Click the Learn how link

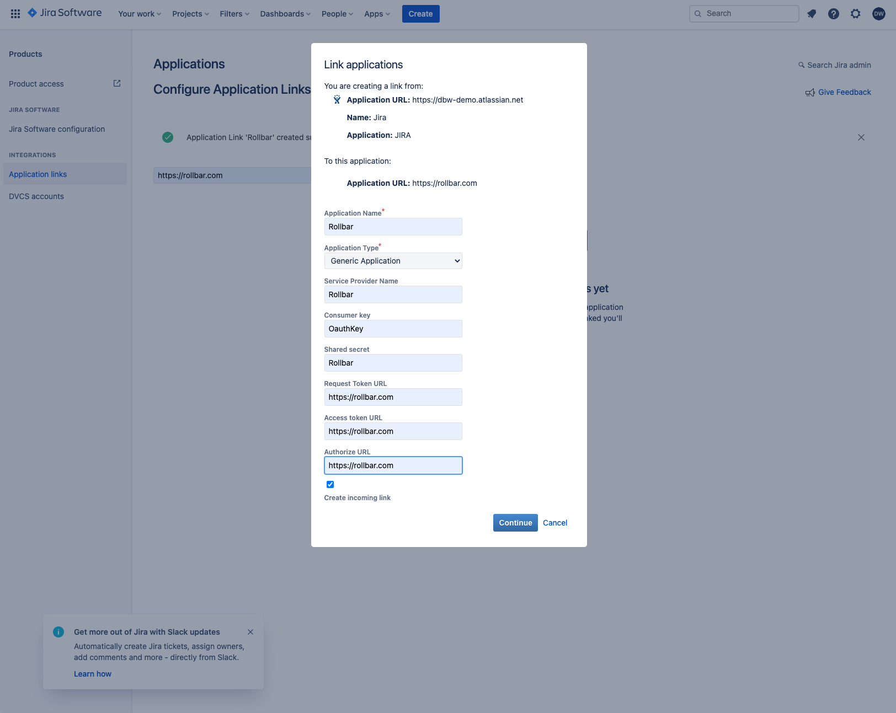(x=93, y=674)
